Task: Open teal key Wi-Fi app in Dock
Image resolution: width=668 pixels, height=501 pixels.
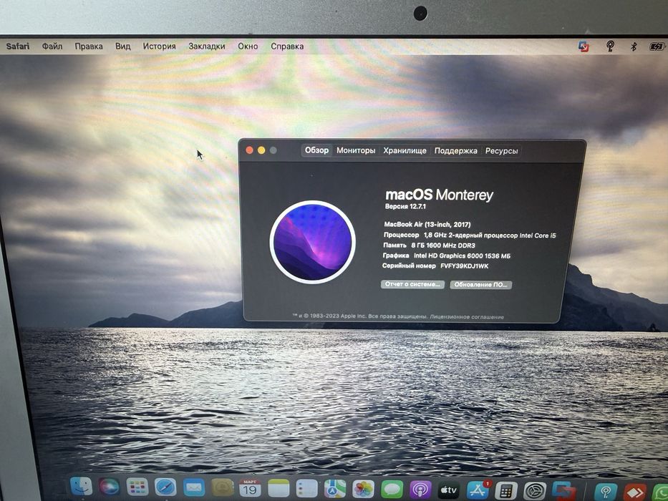Action: point(606,492)
